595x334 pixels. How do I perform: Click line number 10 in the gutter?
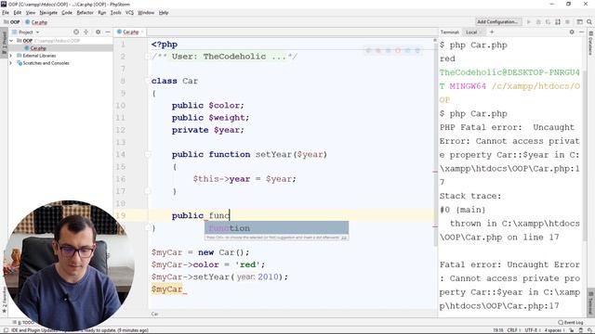click(121, 105)
